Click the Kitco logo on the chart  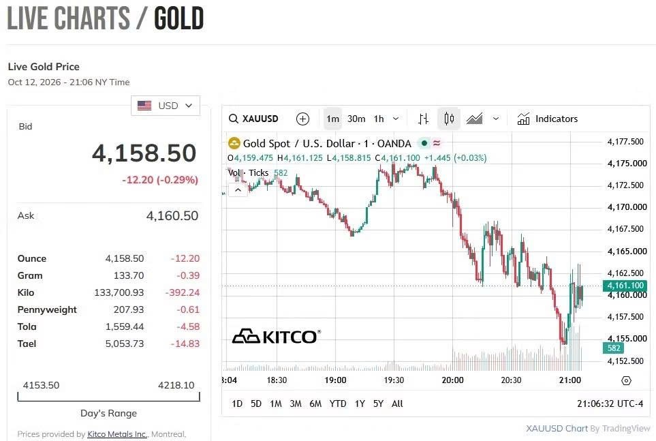pos(277,336)
